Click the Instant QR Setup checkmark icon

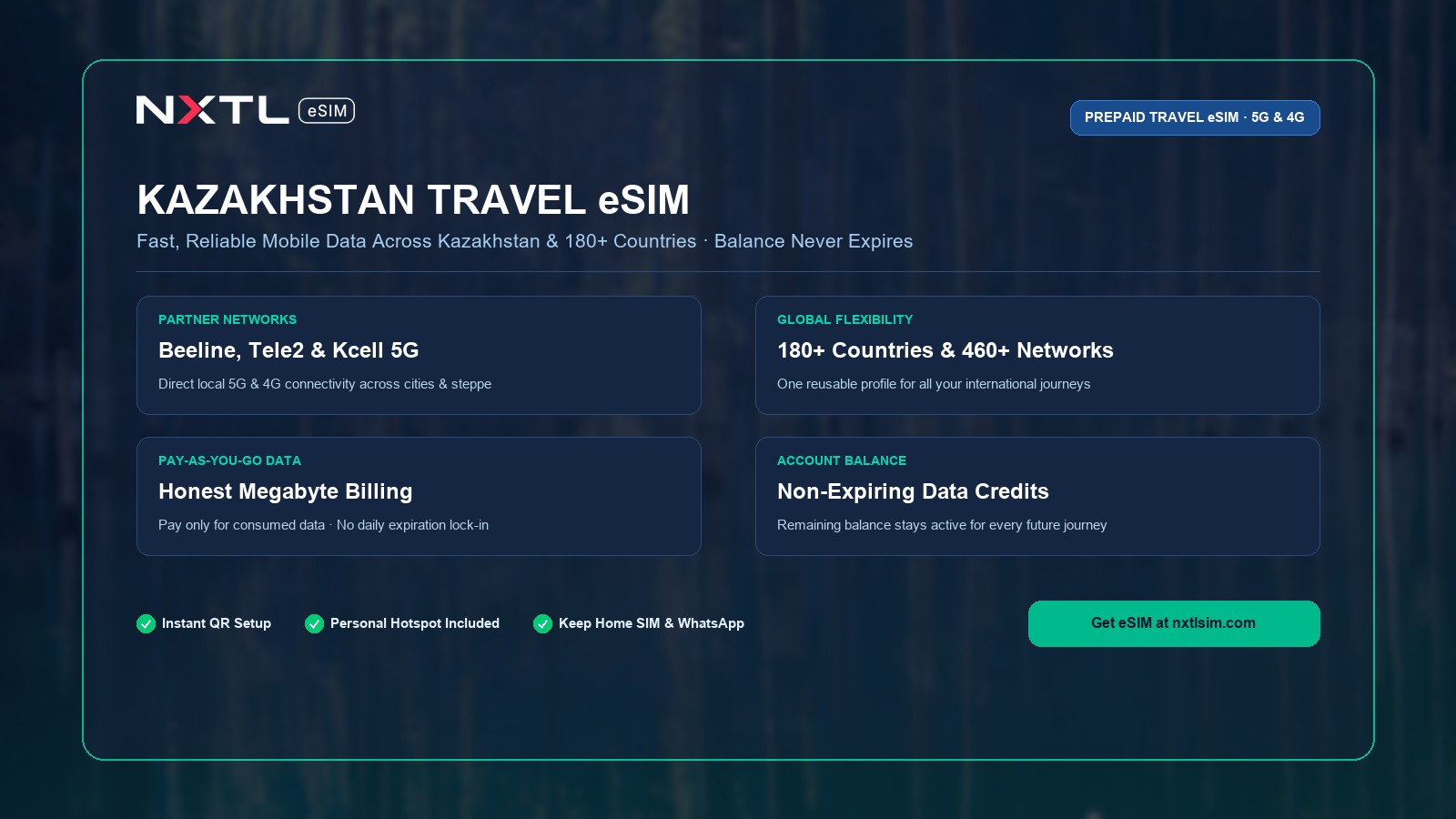[x=146, y=623]
